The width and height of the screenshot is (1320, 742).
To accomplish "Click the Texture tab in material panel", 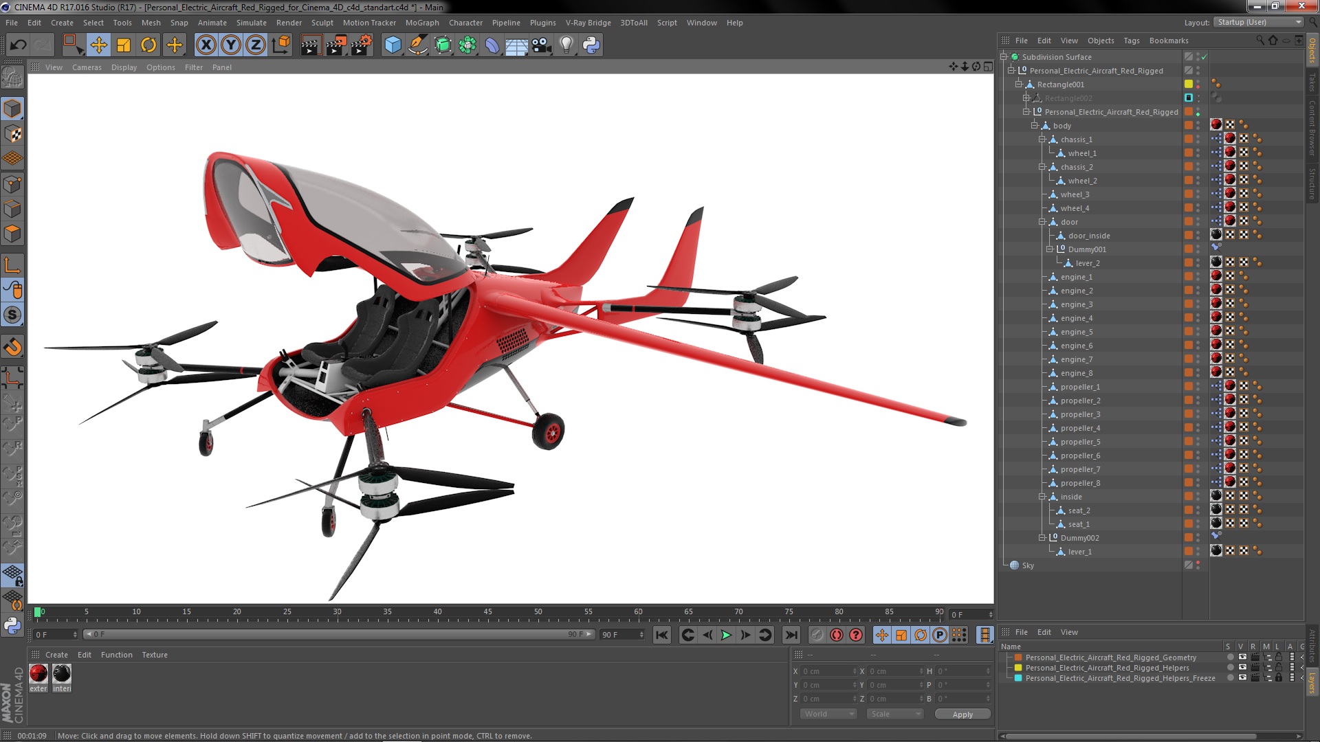I will click(x=154, y=654).
